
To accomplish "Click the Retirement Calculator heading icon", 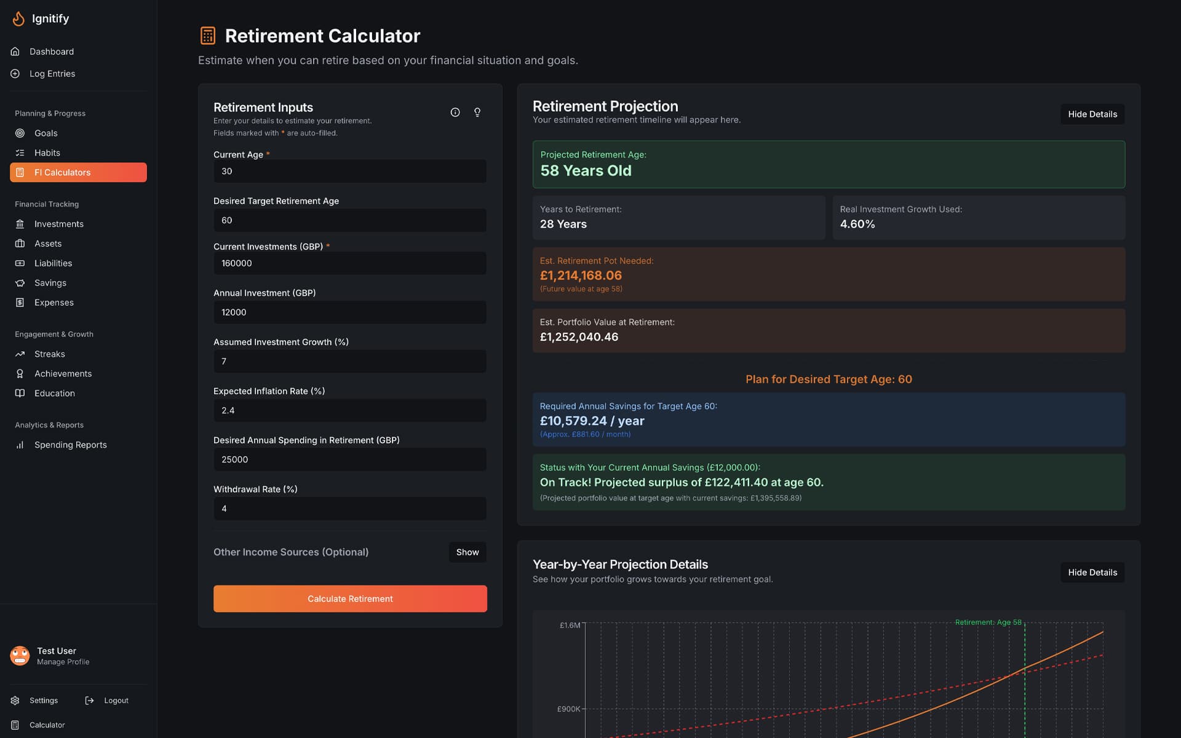I will click(x=208, y=36).
